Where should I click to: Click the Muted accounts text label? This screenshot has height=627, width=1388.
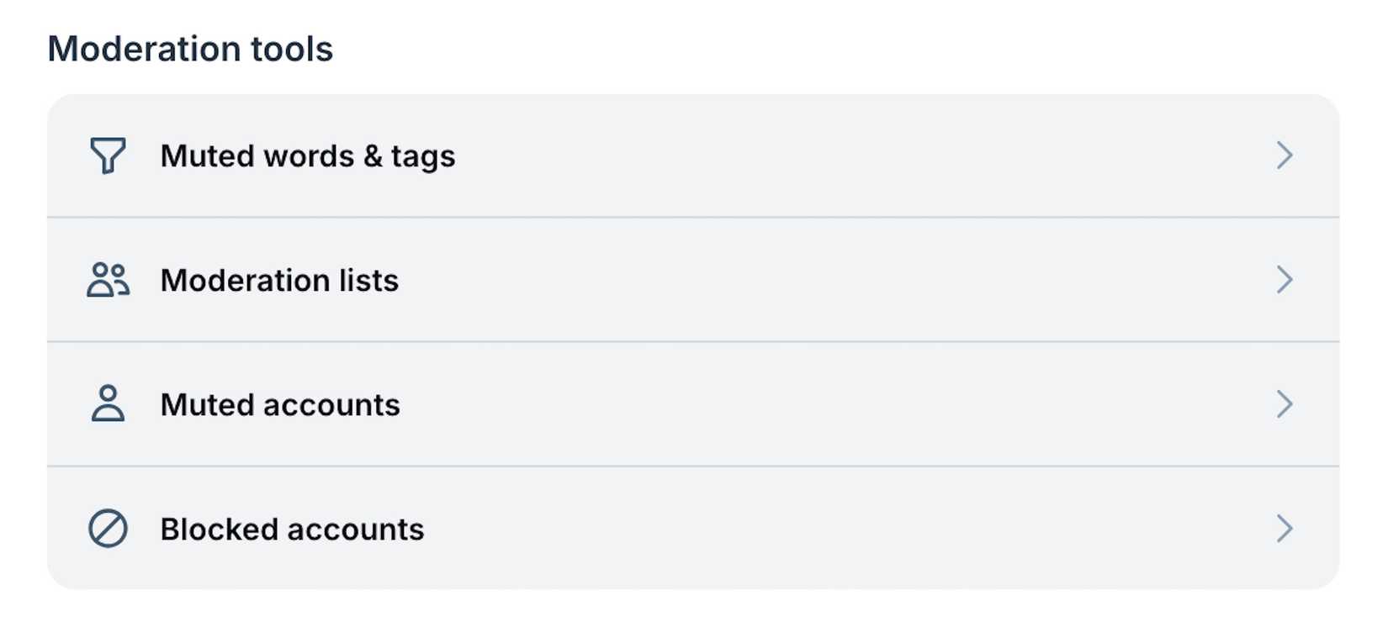(x=279, y=404)
